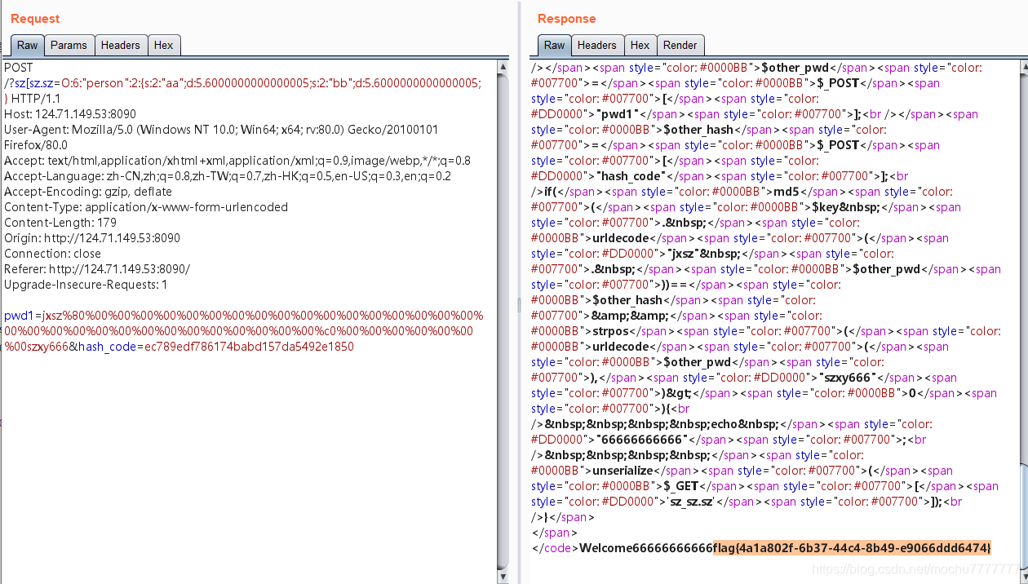
Task: Click the Host: 124.71.149.53:8090 header line
Action: click(x=70, y=114)
